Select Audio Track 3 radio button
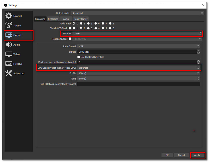209x162 pixels. point(89,23)
